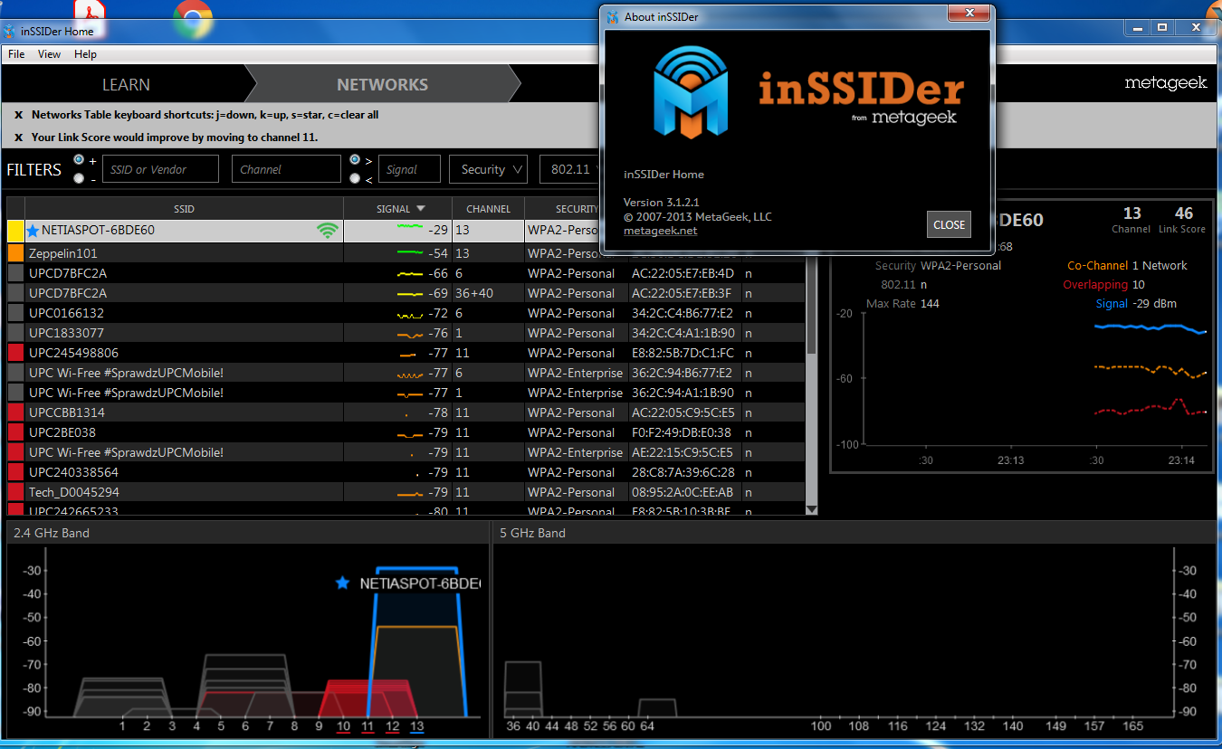The image size is (1222, 749).
Task: Click the gray color swatch for UPC0166132
Action: pos(15,313)
